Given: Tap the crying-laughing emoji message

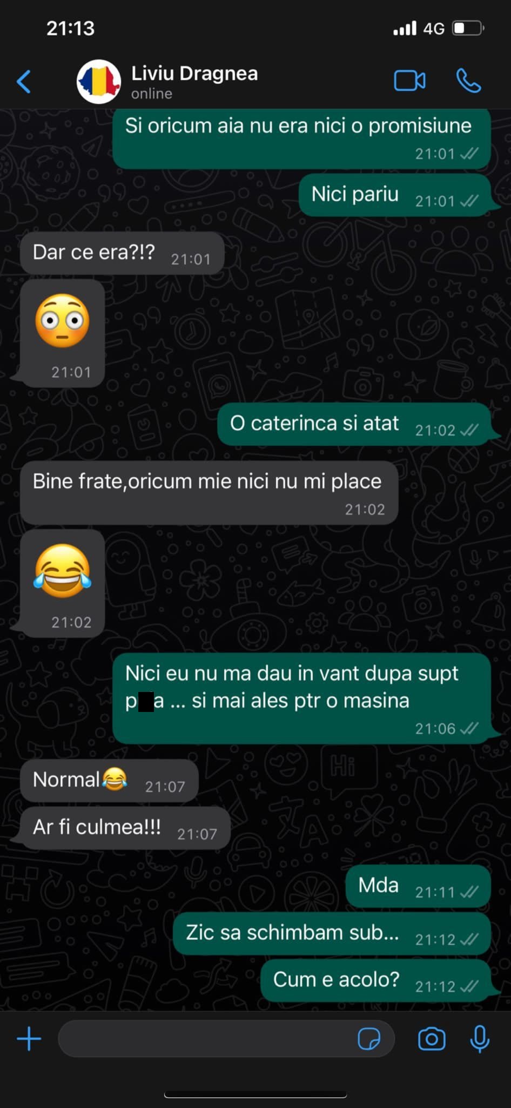Looking at the screenshot, I should point(62,583).
